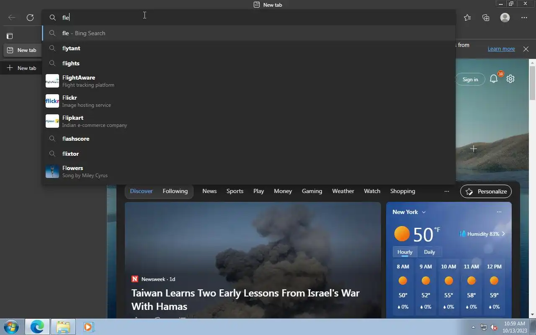The height and width of the screenshot is (335, 536).
Task: Dismiss the banner with close X
Action: click(526, 49)
